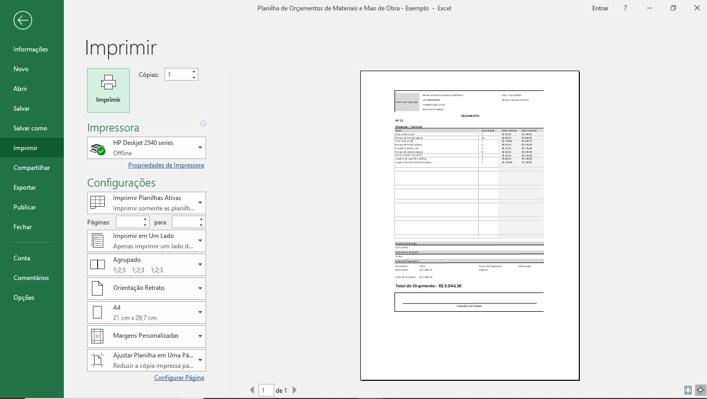Open the Ajustar Planilha em Uma Página dropdown
The image size is (707, 399).
[x=147, y=360]
